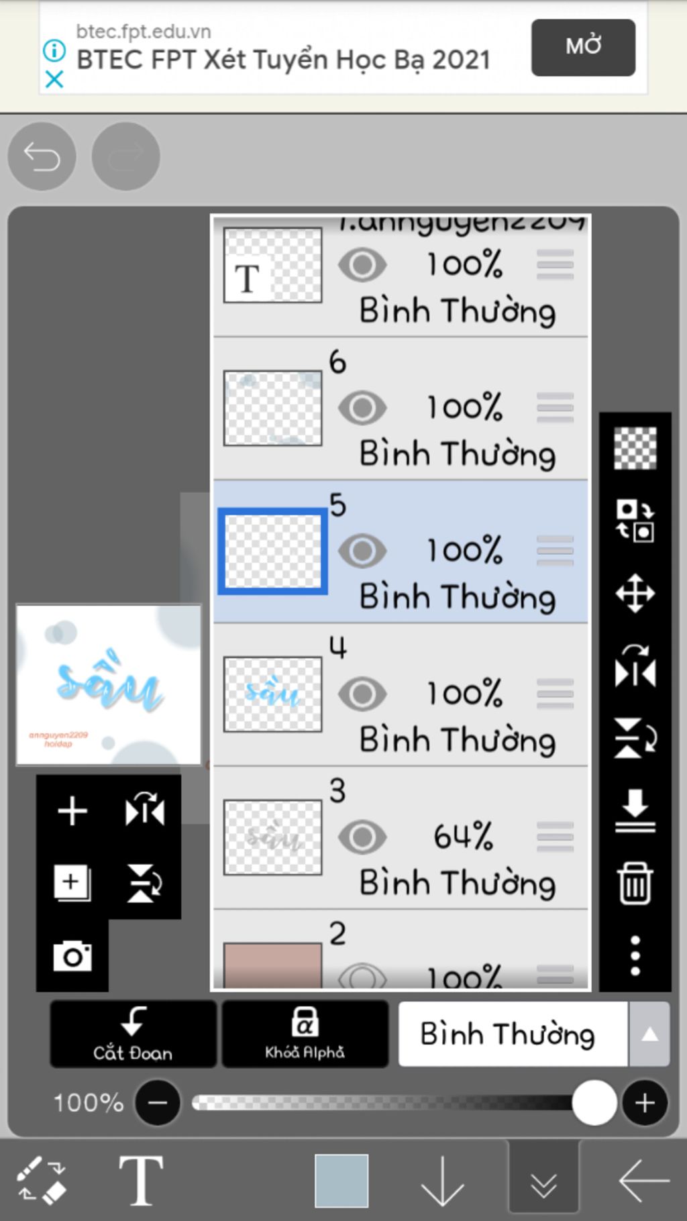
Task: Select the move/transform arrows icon
Action: click(635, 593)
